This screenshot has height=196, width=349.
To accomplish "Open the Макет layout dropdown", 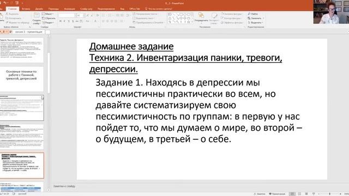I will 48,14.
